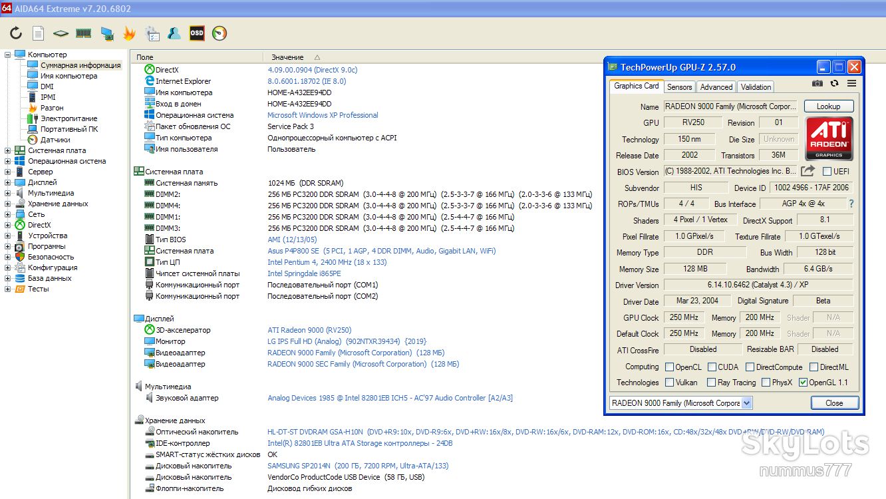Toggle the OSD panel icon
Screen dimensions: 886x499
pyautogui.click(x=197, y=33)
